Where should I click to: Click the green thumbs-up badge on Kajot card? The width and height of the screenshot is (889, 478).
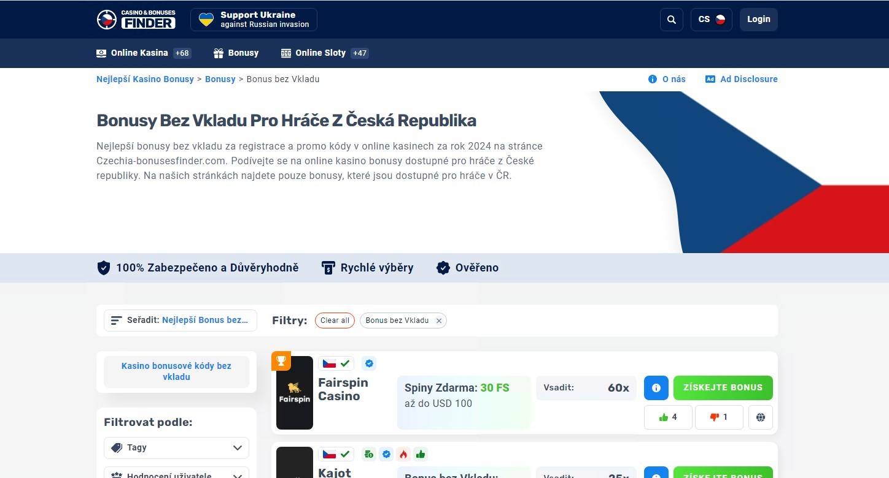[x=421, y=454]
